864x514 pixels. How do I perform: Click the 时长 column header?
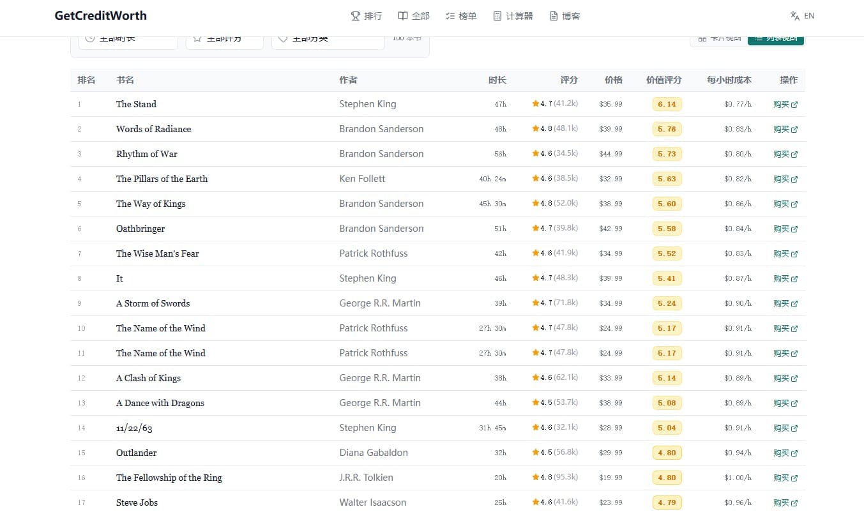(x=497, y=80)
